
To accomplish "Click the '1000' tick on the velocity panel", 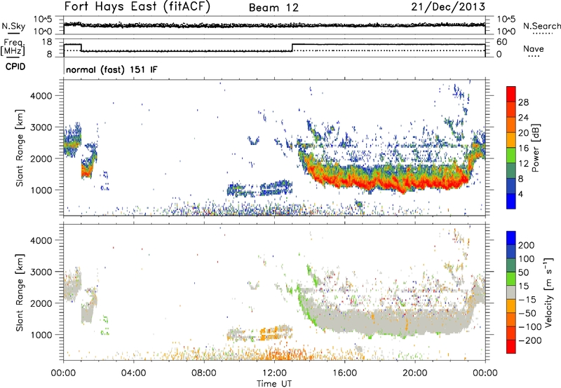I will point(41,335).
